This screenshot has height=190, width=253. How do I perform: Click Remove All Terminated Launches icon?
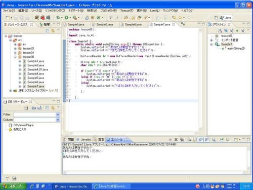click(182, 139)
